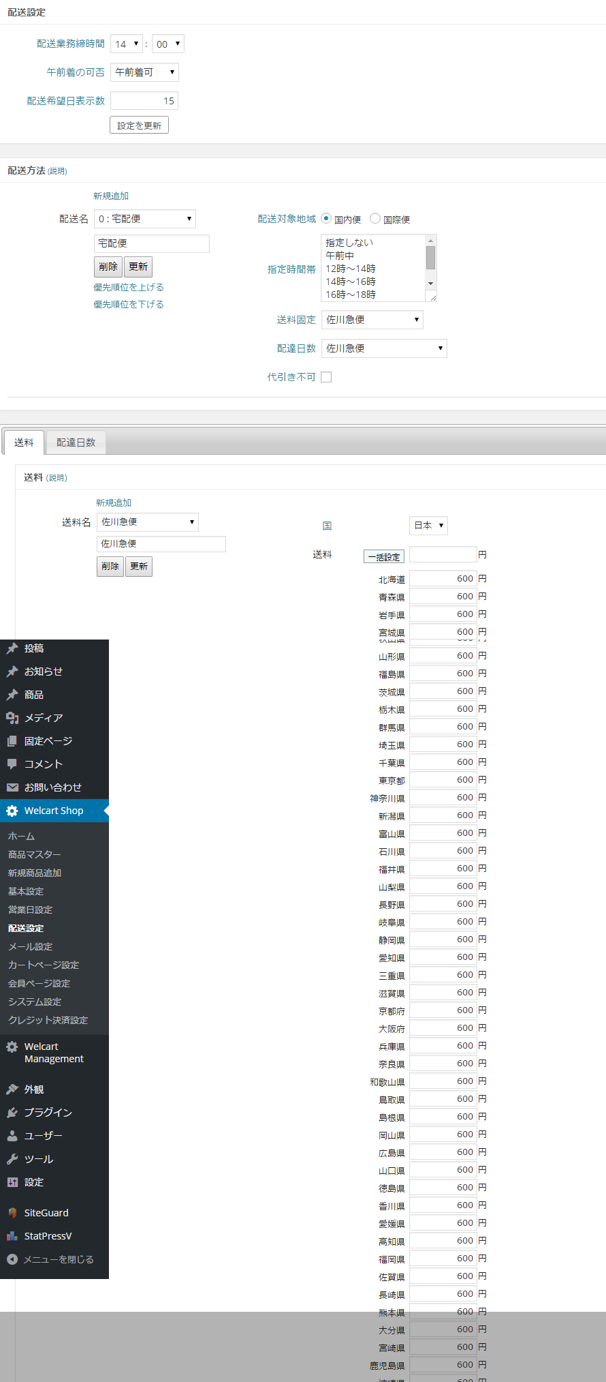Click the 商品 pin icon in sidebar
The image size is (606, 1382).
tap(12, 695)
